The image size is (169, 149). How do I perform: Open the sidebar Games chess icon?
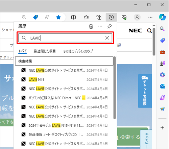coord(162,64)
